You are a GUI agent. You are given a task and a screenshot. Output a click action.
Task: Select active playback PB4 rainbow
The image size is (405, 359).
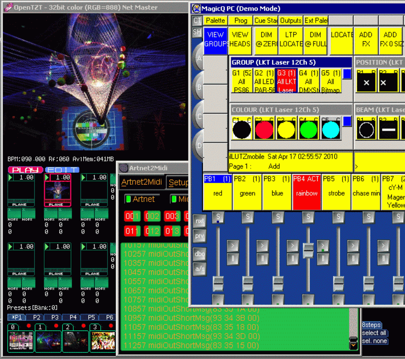(306, 192)
